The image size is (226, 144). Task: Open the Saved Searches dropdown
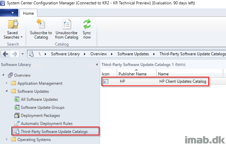pyautogui.click(x=13, y=29)
